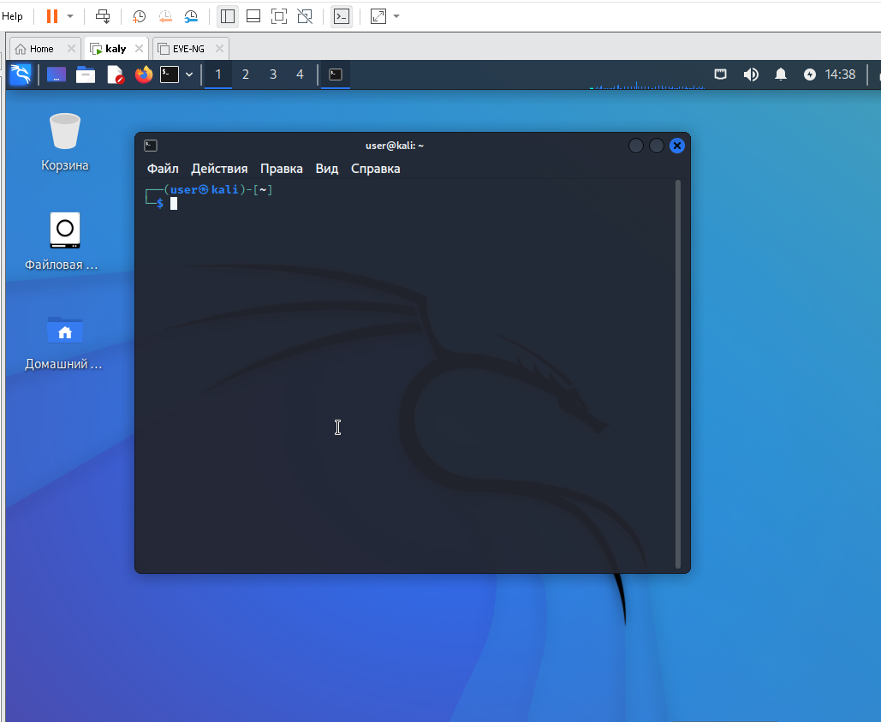
Task: Send Ctrl+Alt+Del to the VM
Action: point(102,16)
